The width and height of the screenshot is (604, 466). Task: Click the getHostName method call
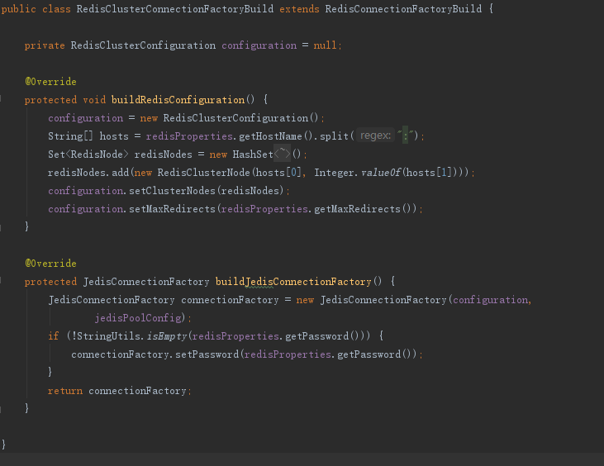pyautogui.click(x=270, y=136)
